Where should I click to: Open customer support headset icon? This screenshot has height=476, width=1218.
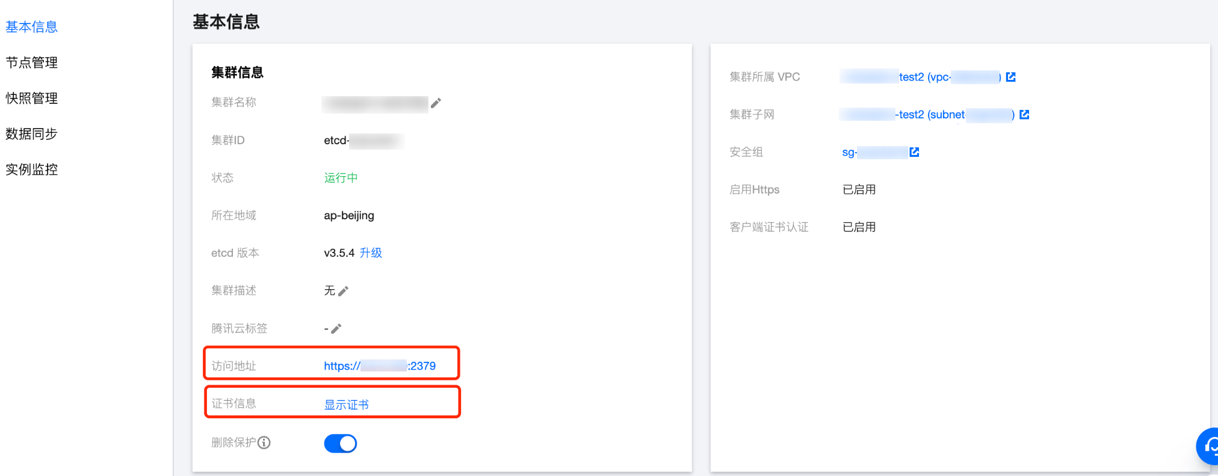[x=1208, y=446]
